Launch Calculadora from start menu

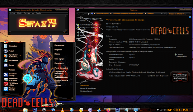(11, 46)
